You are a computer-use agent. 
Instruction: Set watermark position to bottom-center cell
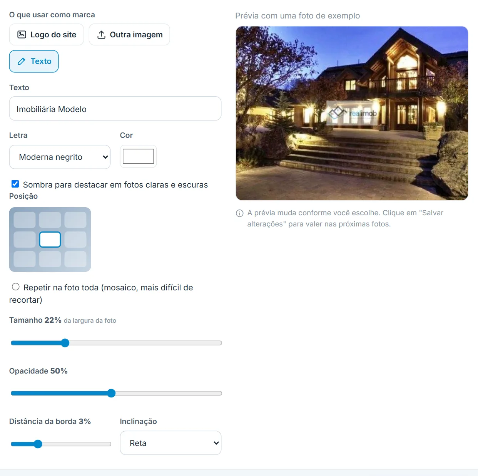(50, 259)
